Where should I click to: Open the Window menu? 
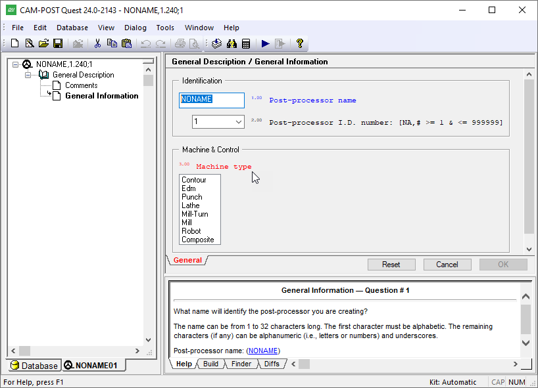(x=199, y=28)
